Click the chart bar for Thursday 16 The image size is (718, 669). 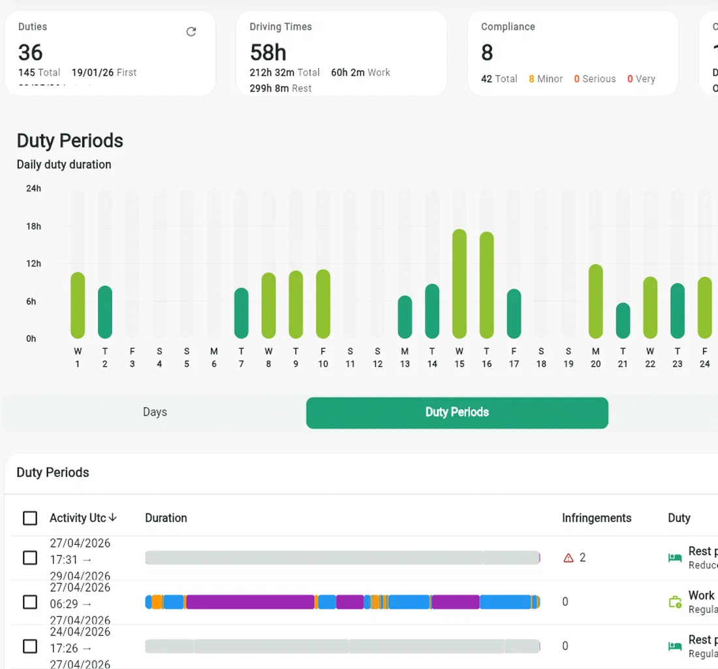486,285
